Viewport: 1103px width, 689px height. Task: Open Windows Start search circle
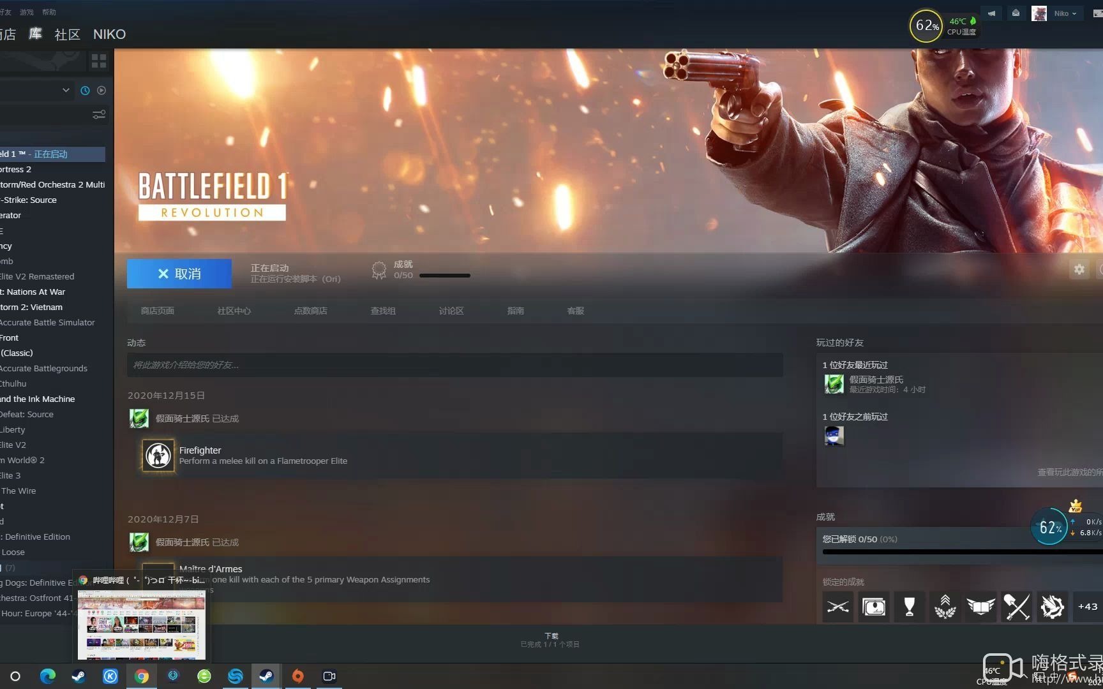point(15,676)
